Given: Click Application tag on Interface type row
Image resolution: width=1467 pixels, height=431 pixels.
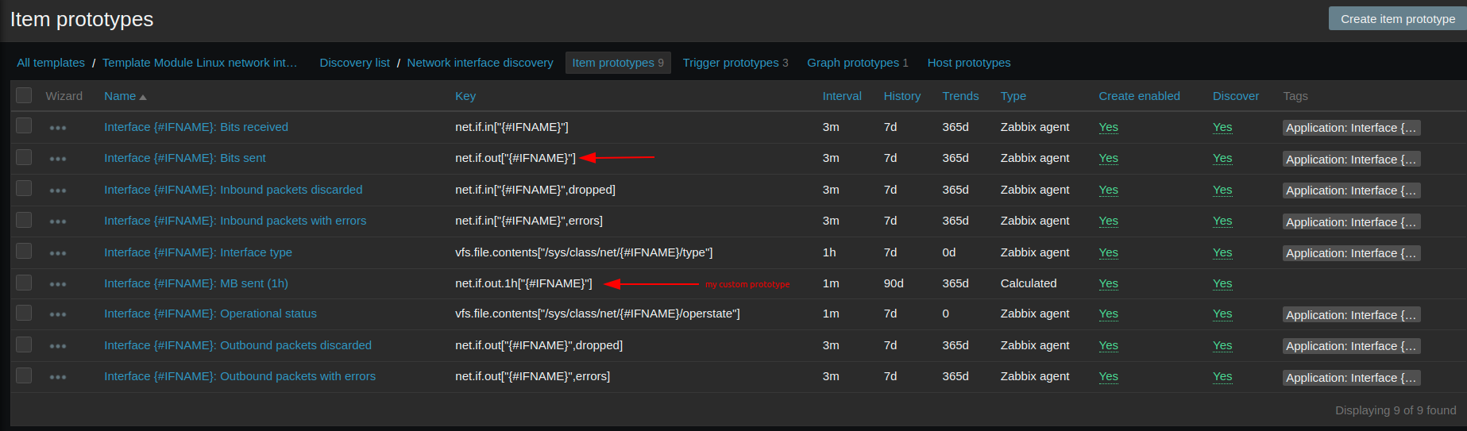Looking at the screenshot, I should [x=1351, y=253].
